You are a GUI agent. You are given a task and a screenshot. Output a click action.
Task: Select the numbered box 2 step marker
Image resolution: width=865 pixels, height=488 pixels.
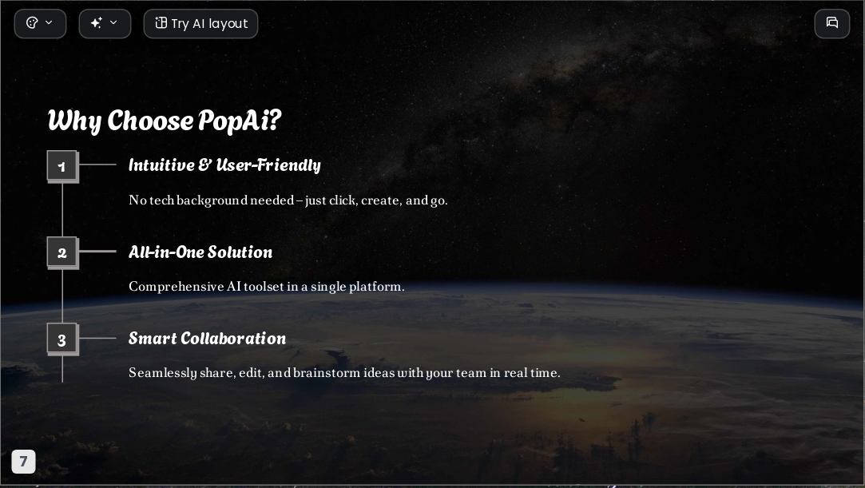(x=62, y=252)
